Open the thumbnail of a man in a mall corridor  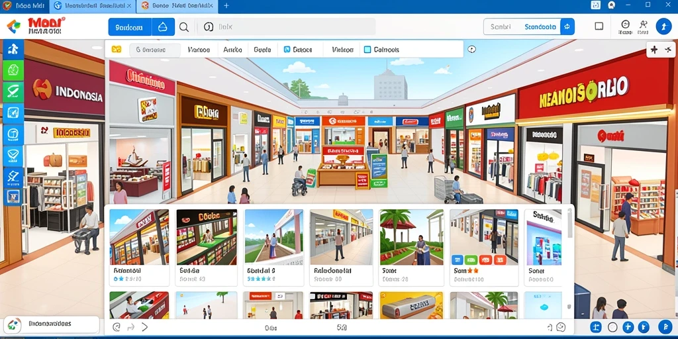341,237
